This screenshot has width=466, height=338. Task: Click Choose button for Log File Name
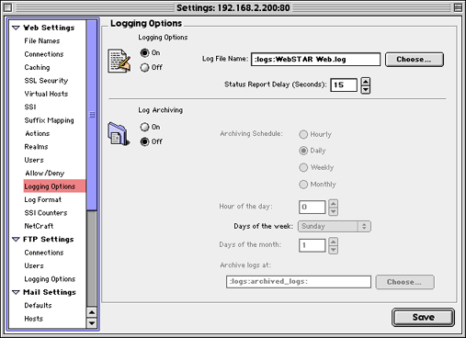(x=415, y=60)
